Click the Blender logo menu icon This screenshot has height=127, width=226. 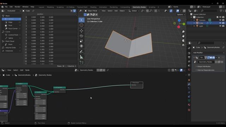(x=2, y=7)
